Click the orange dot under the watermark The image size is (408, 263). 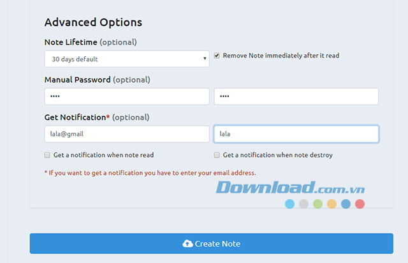tap(331, 204)
